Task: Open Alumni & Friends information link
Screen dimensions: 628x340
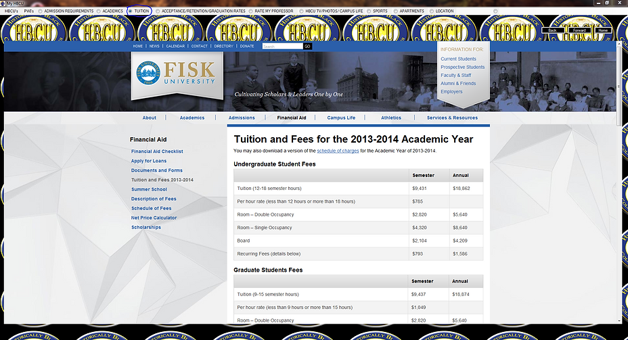Action: [x=458, y=84]
